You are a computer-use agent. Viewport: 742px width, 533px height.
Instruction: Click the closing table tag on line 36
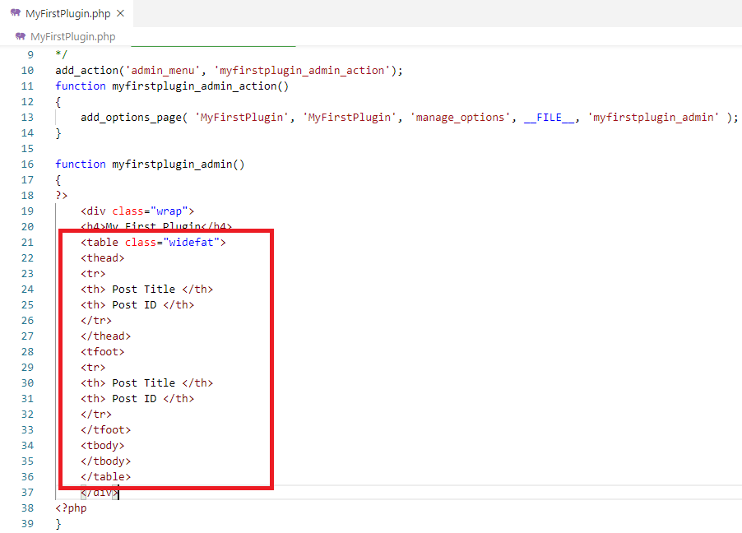[105, 477]
